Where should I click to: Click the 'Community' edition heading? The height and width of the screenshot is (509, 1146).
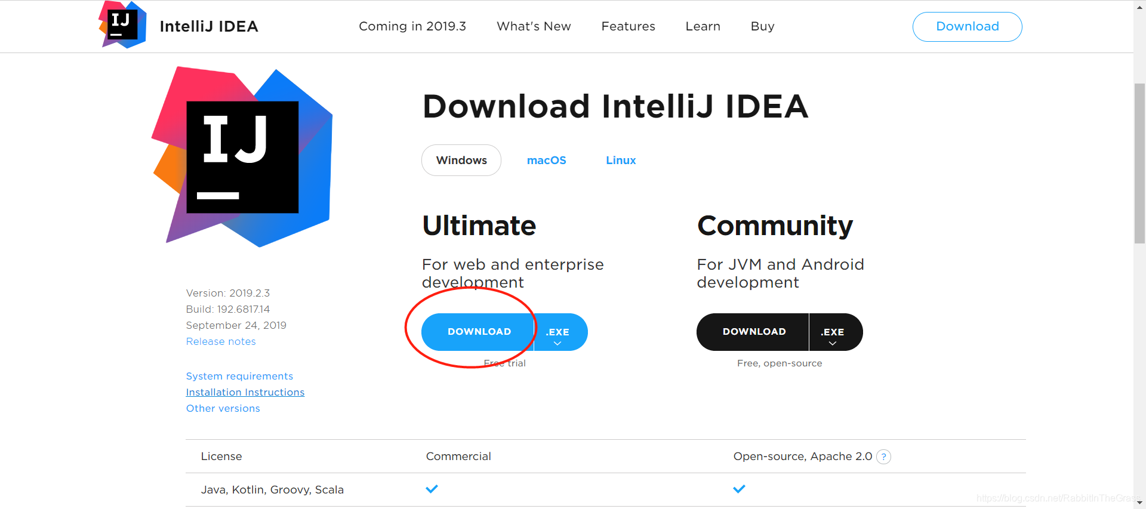coord(775,226)
